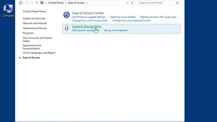
Task: Click the Forward navigation arrow
Action: click(x=27, y=3)
